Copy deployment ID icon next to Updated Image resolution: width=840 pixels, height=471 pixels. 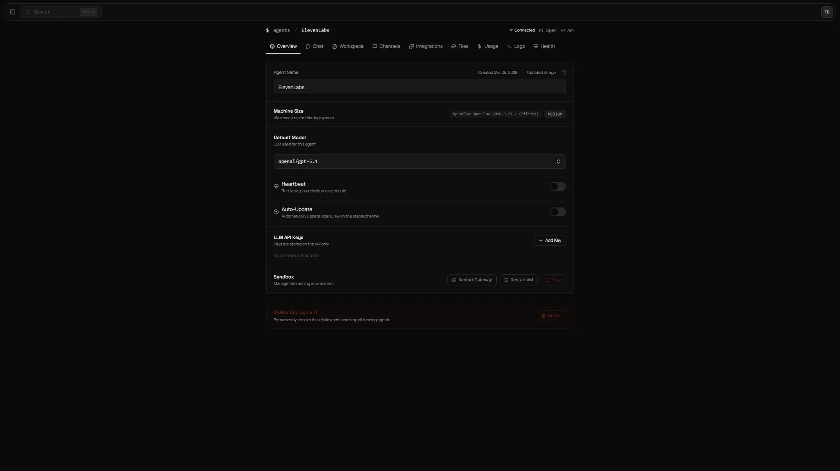point(564,72)
